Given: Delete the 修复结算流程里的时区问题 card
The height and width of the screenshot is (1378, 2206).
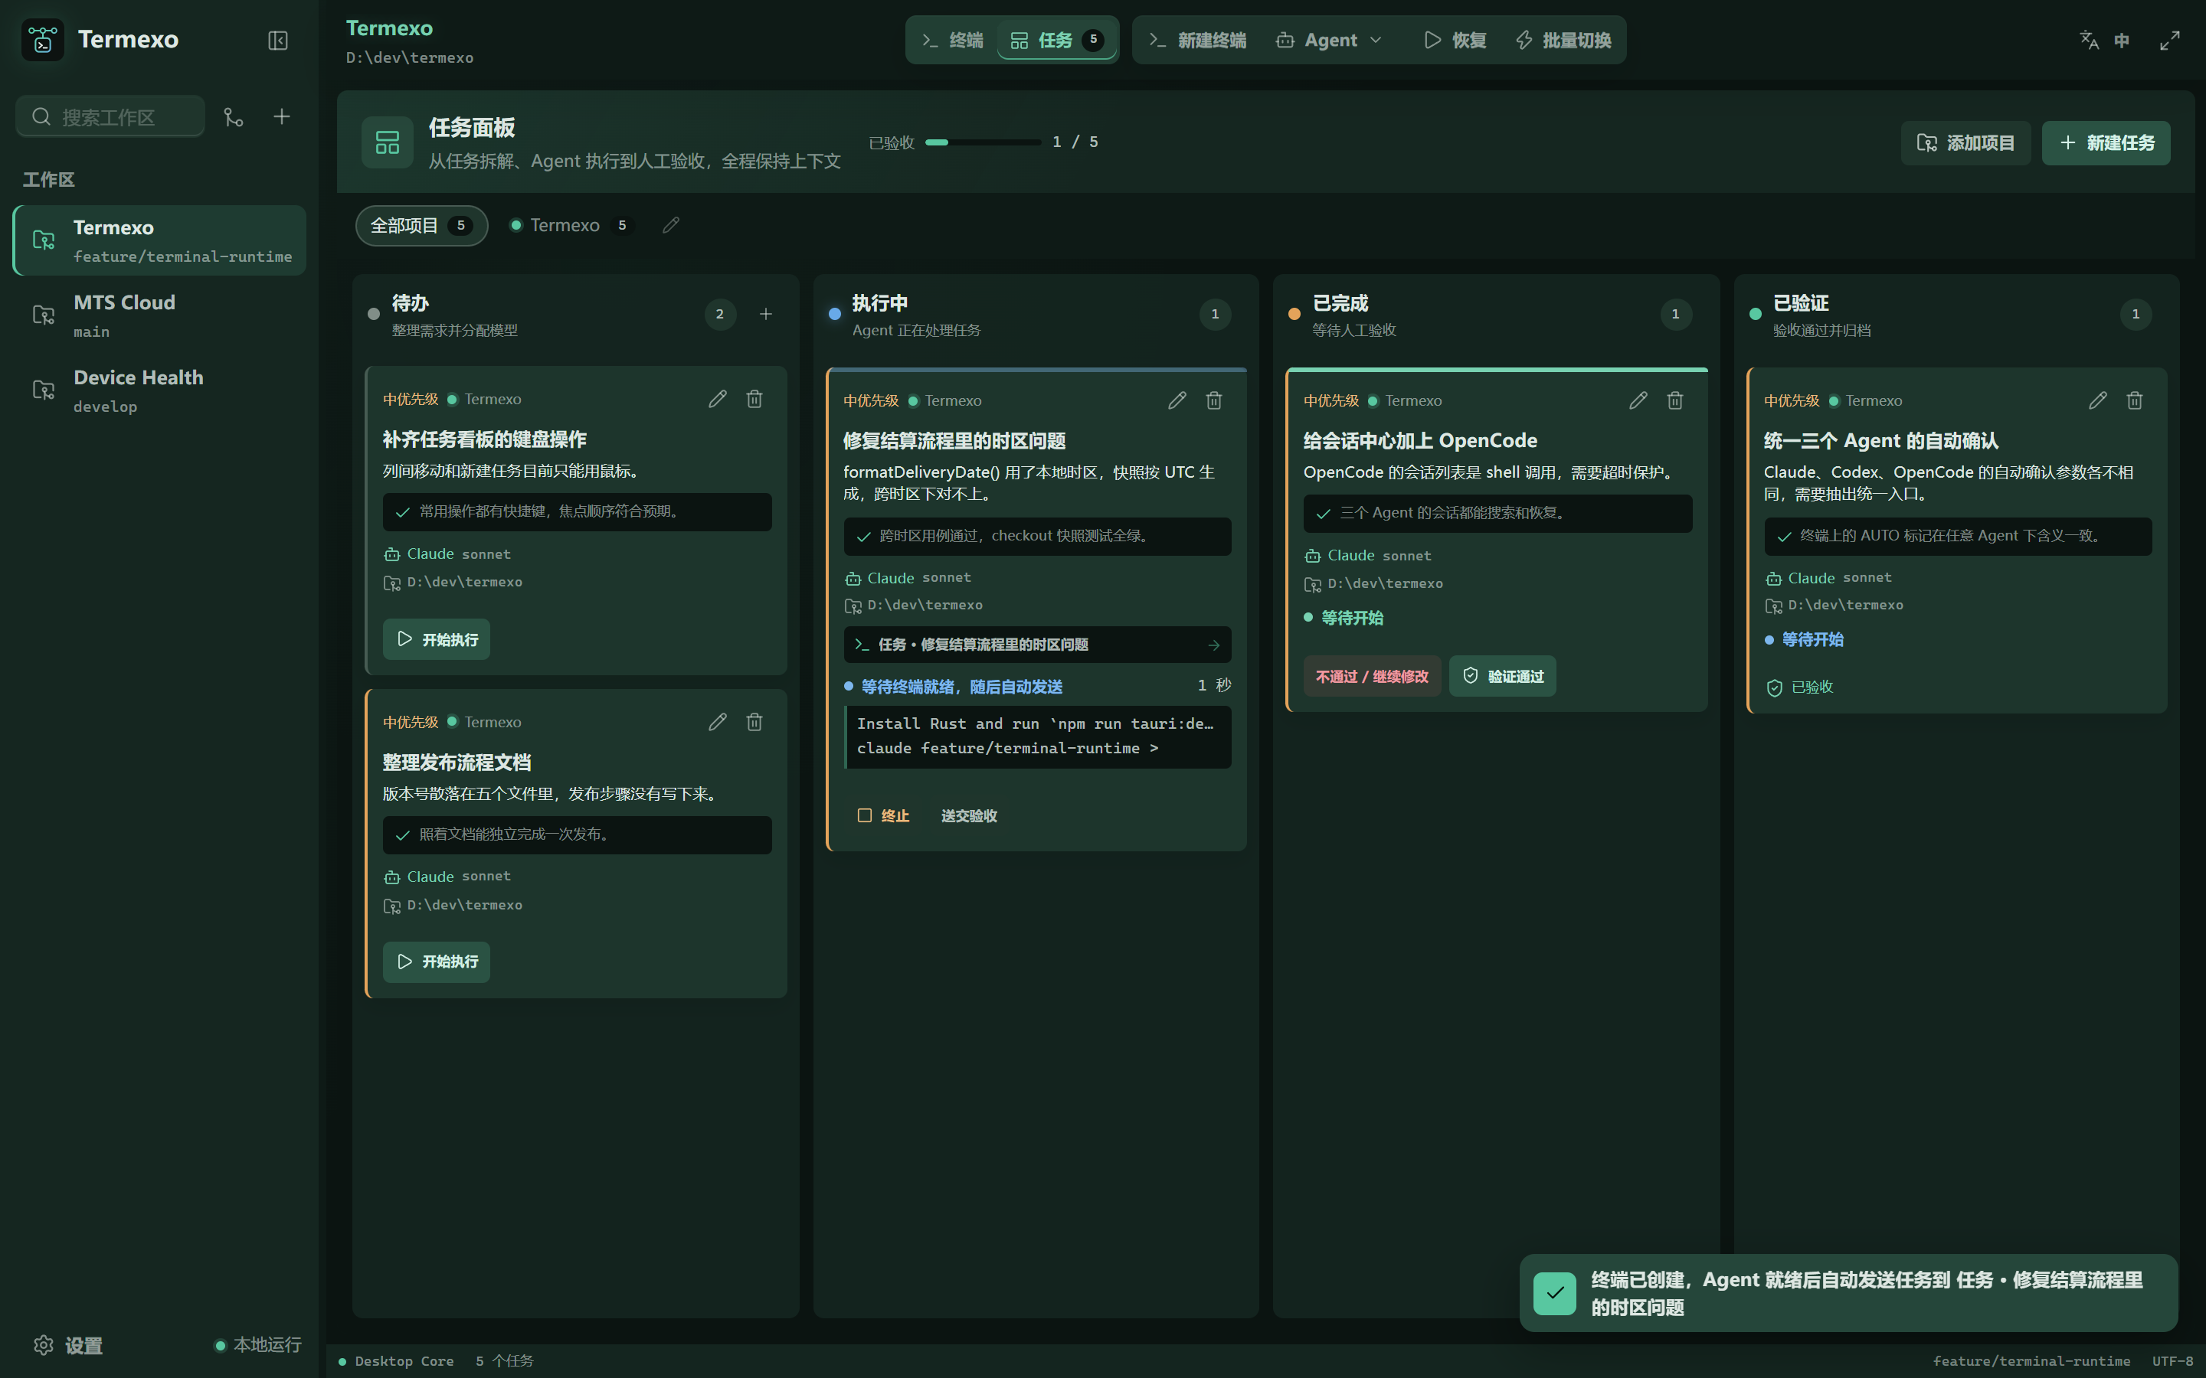Looking at the screenshot, I should click(x=1214, y=401).
